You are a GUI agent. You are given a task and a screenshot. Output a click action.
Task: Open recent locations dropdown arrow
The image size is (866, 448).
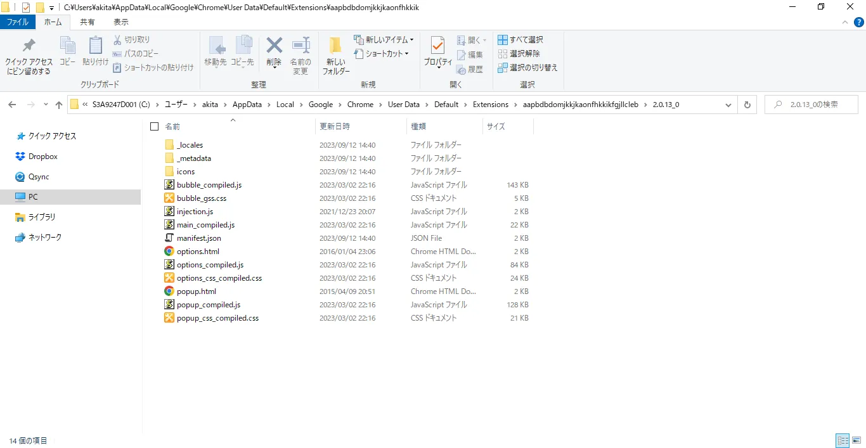pos(46,105)
